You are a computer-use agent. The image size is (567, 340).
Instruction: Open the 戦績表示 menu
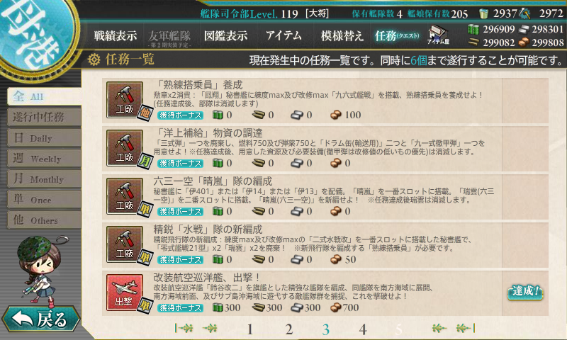click(x=116, y=35)
